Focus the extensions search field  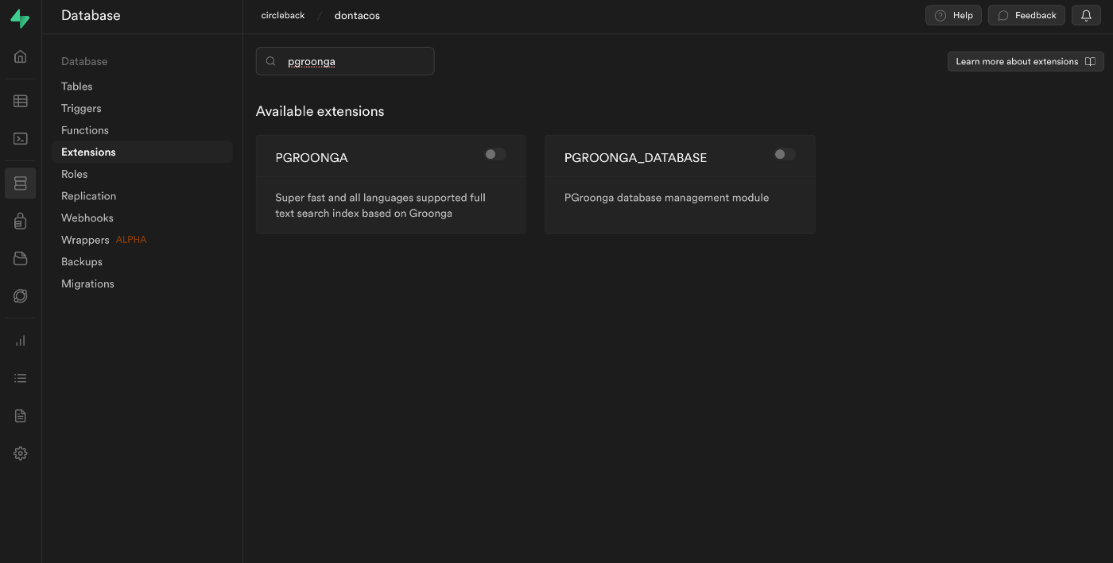[x=345, y=61]
